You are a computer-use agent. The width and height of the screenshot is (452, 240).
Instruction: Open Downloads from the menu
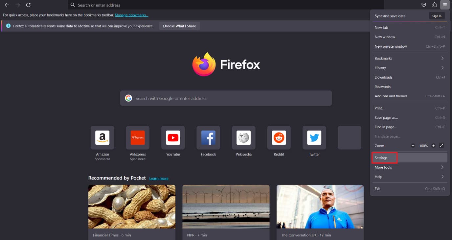click(x=409, y=77)
